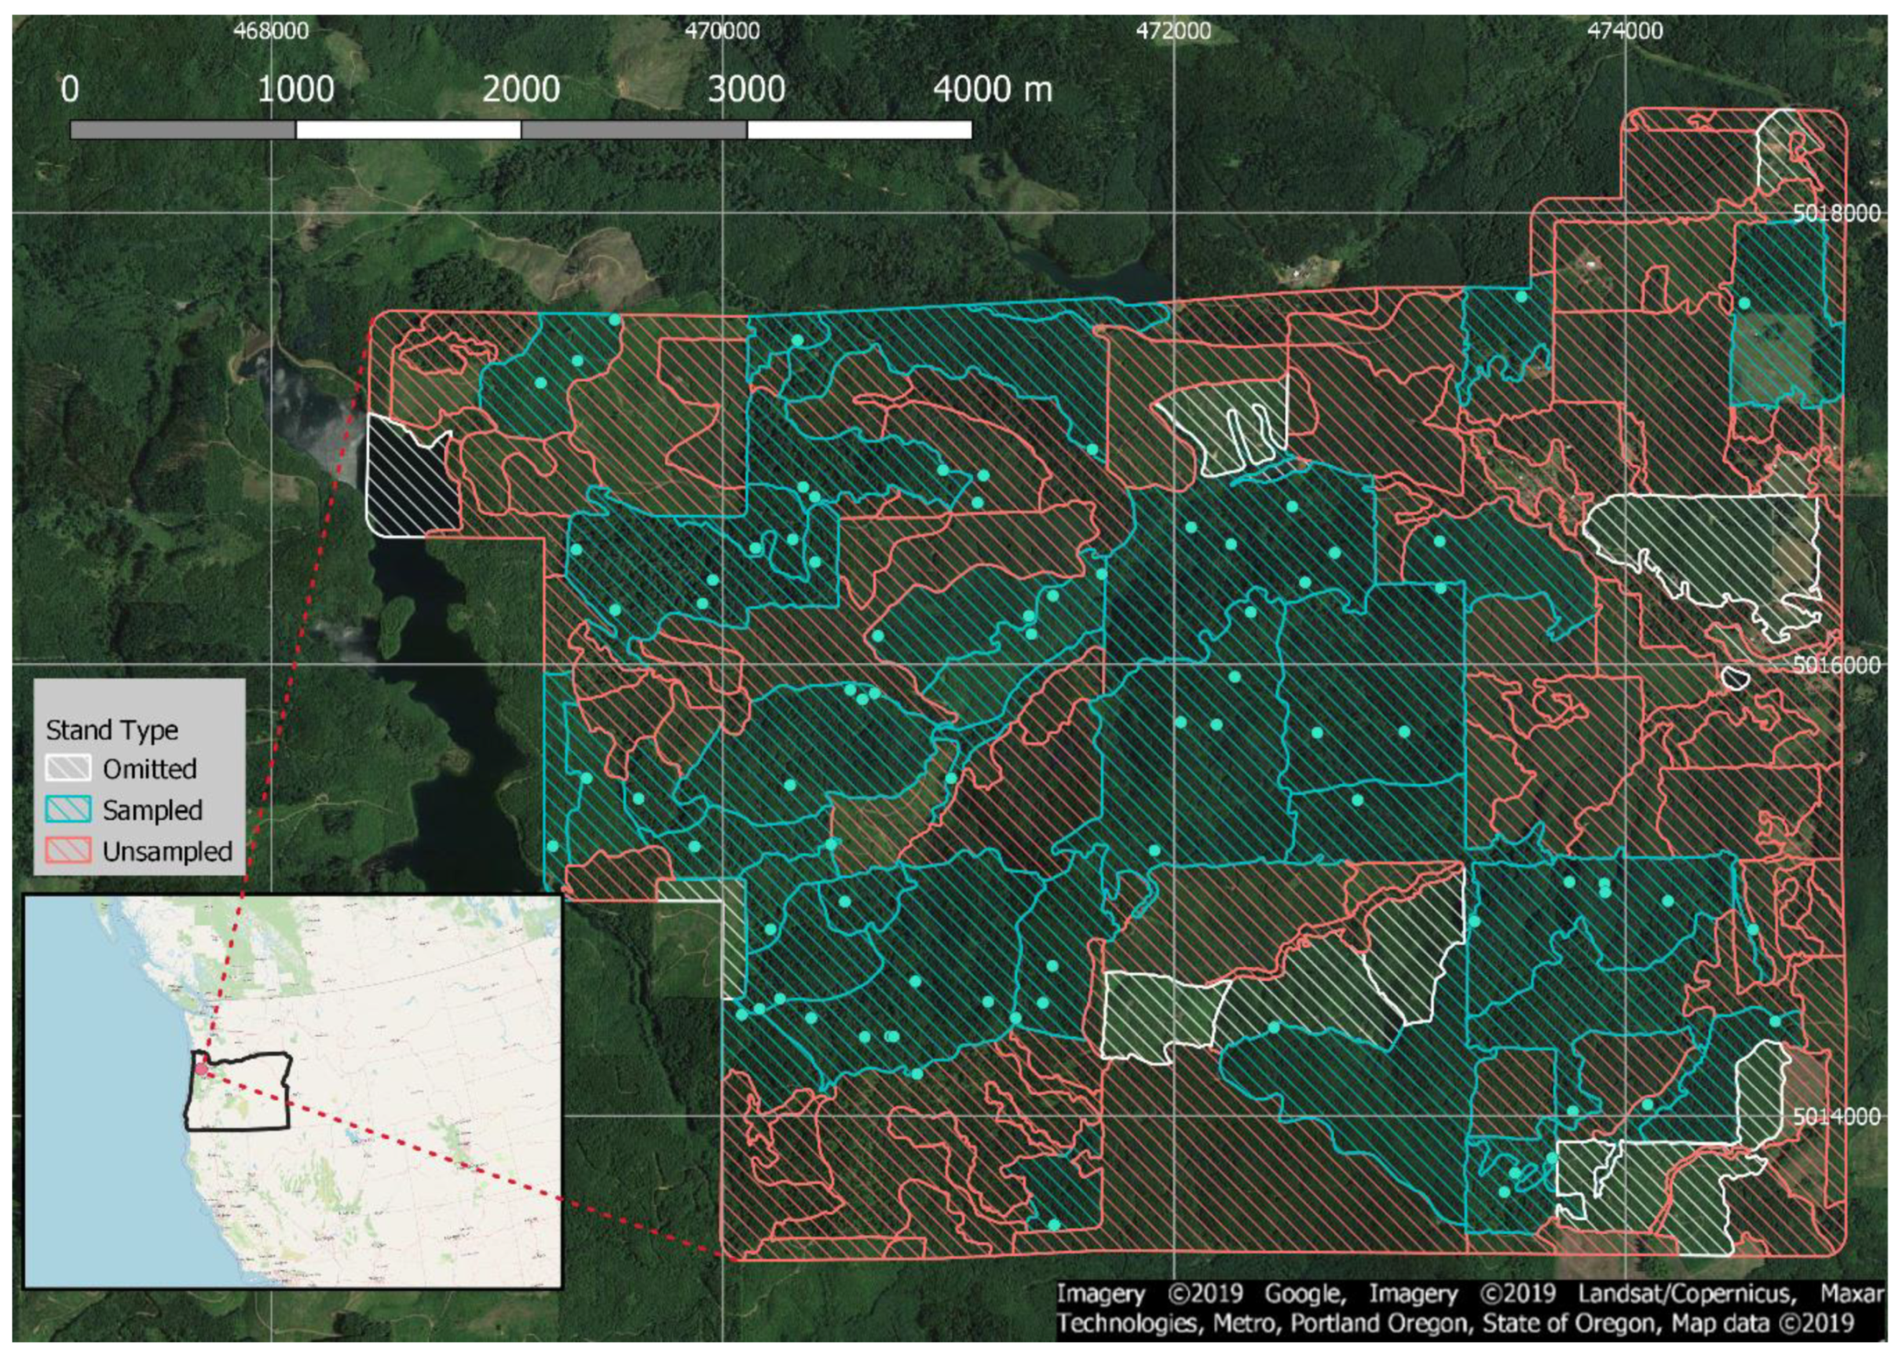This screenshot has height=1355, width=1899.
Task: Click the pink study-site dot in inset map
Action: click(x=201, y=1069)
